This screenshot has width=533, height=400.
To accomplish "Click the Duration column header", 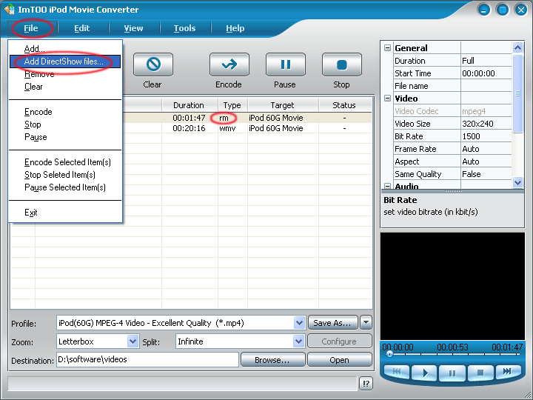I will coord(190,105).
